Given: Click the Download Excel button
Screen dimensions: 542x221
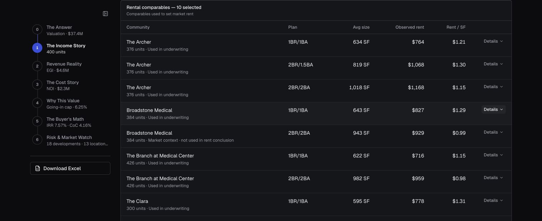Looking at the screenshot, I should point(70,168).
